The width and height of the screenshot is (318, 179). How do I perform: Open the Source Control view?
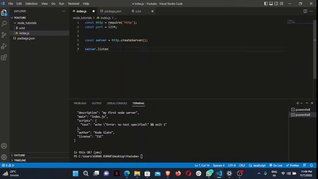4,35
